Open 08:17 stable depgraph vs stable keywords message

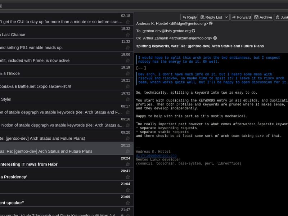67,110
